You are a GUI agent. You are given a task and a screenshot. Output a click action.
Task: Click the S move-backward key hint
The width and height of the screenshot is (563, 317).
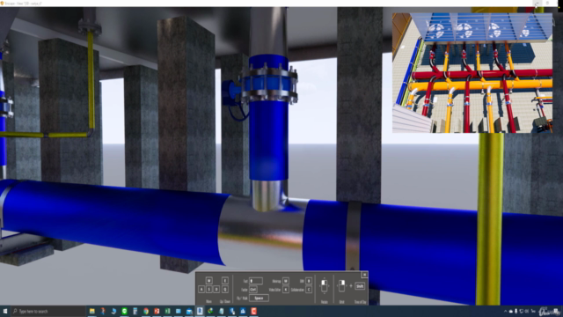[x=209, y=290]
